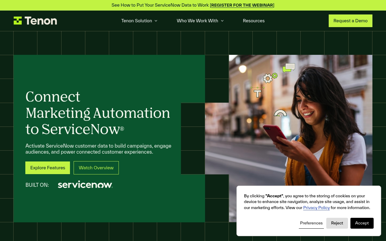Reject cookies
Screen dimensions: 386x241
coord(337,223)
